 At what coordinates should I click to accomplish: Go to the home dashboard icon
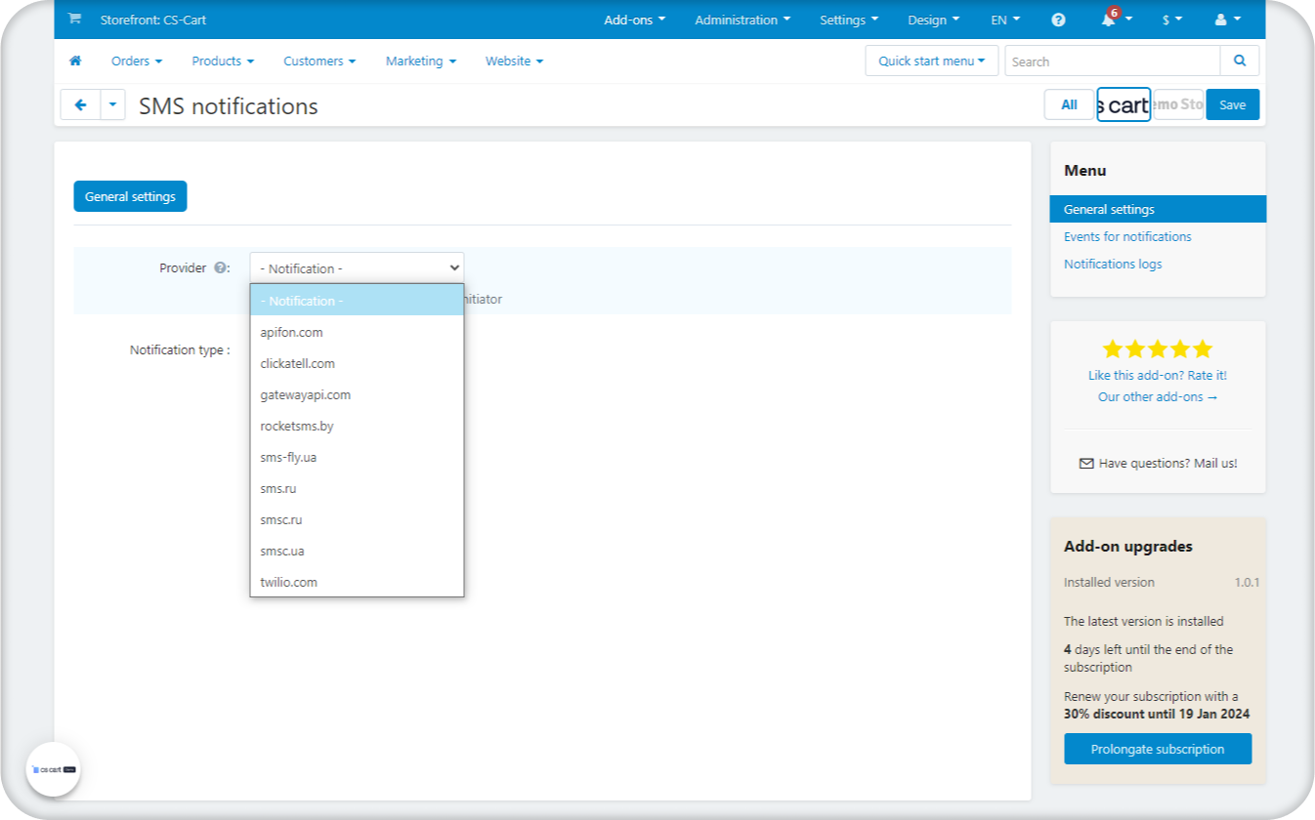75,61
